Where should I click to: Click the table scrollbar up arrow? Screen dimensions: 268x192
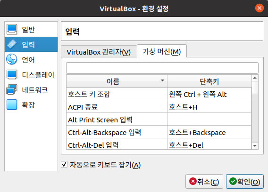(x=255, y=78)
